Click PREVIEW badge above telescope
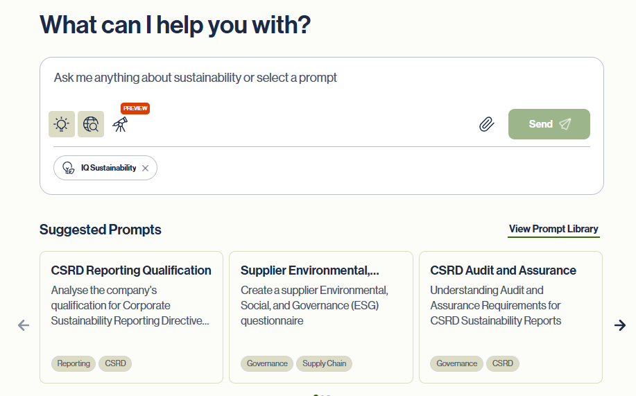This screenshot has height=396, width=636. point(135,108)
